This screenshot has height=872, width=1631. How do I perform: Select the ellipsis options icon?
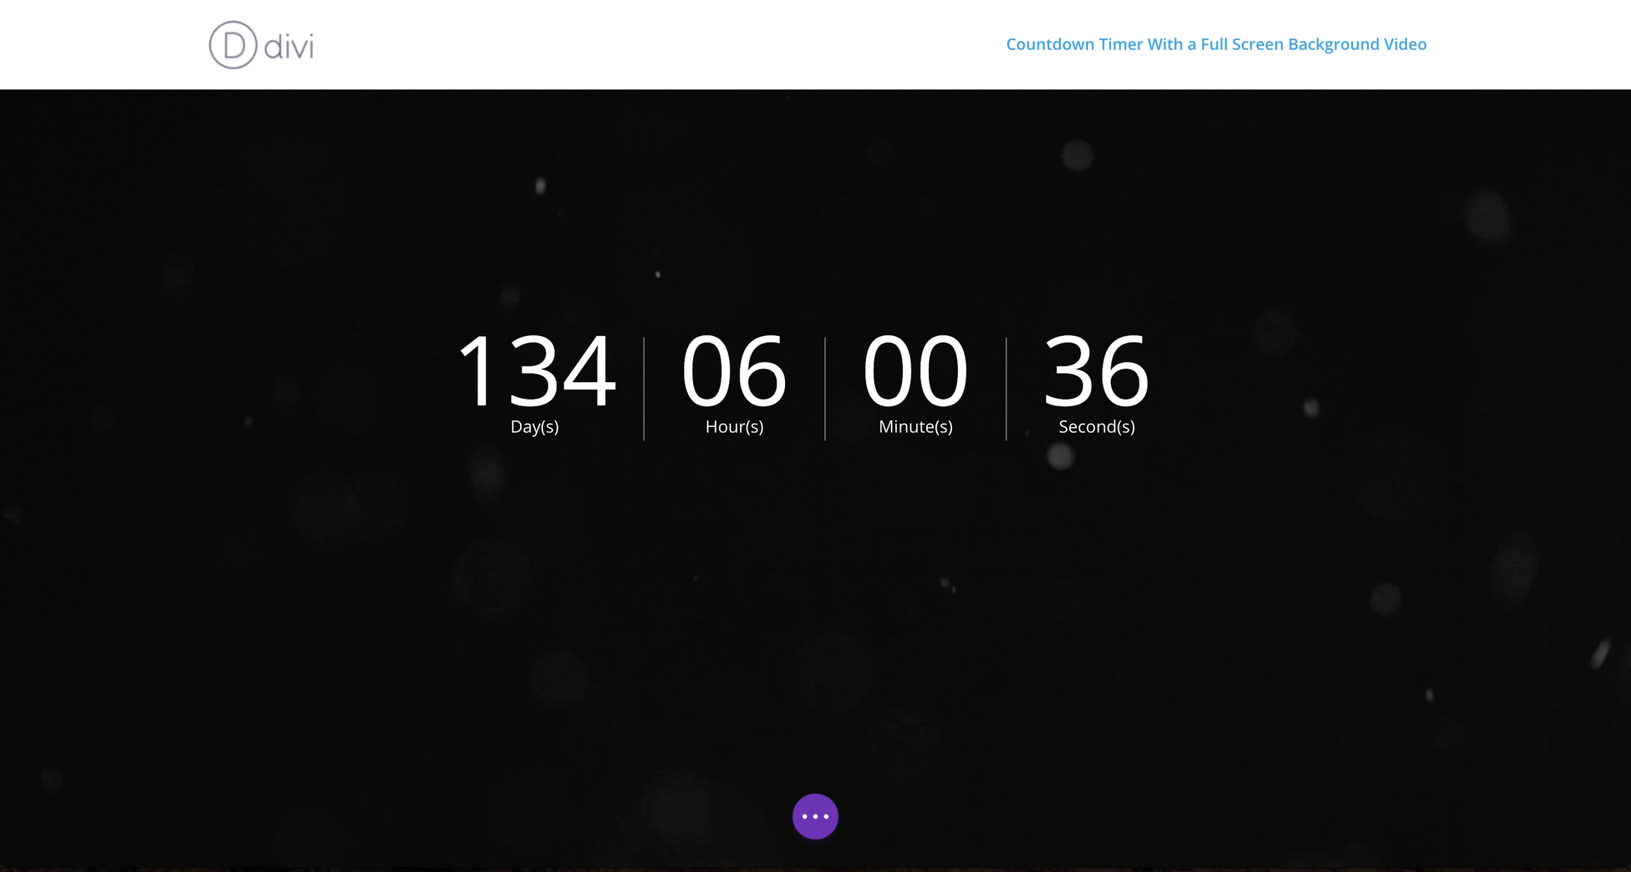[814, 816]
